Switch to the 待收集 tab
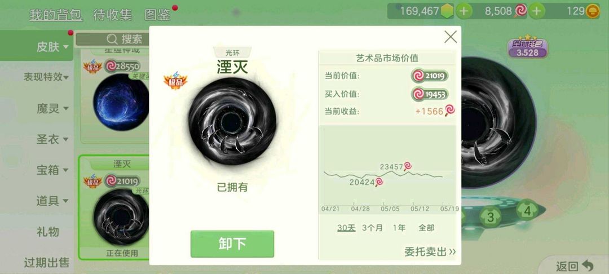The height and width of the screenshot is (274, 609). 113,15
